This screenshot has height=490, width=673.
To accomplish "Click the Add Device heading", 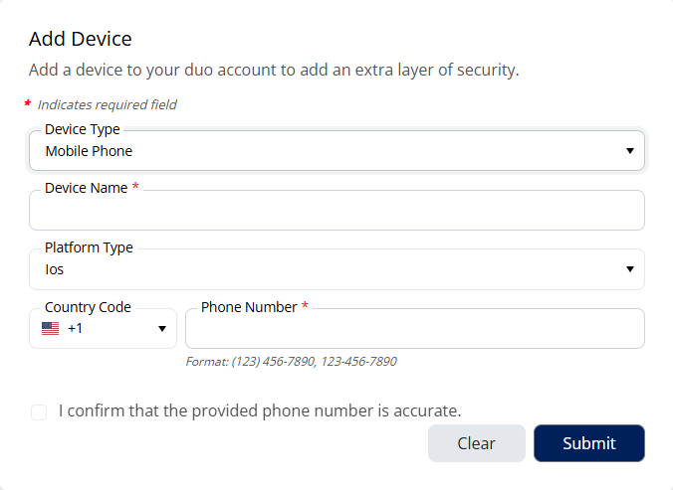I will pos(81,39).
